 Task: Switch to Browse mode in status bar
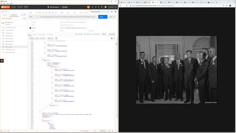pyautogui.click(x=103, y=131)
